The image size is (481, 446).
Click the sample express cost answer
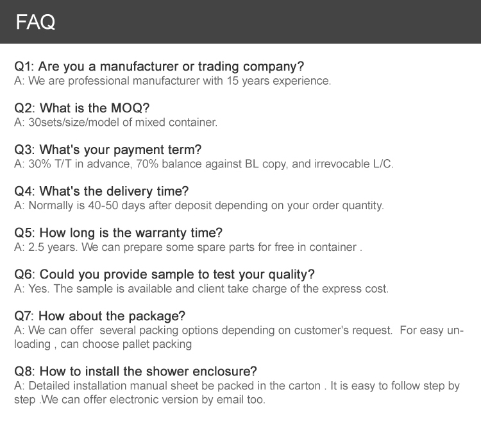coord(201,289)
